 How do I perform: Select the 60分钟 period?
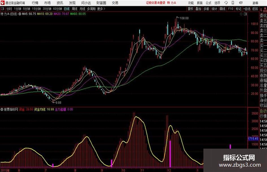tap(57, 9)
